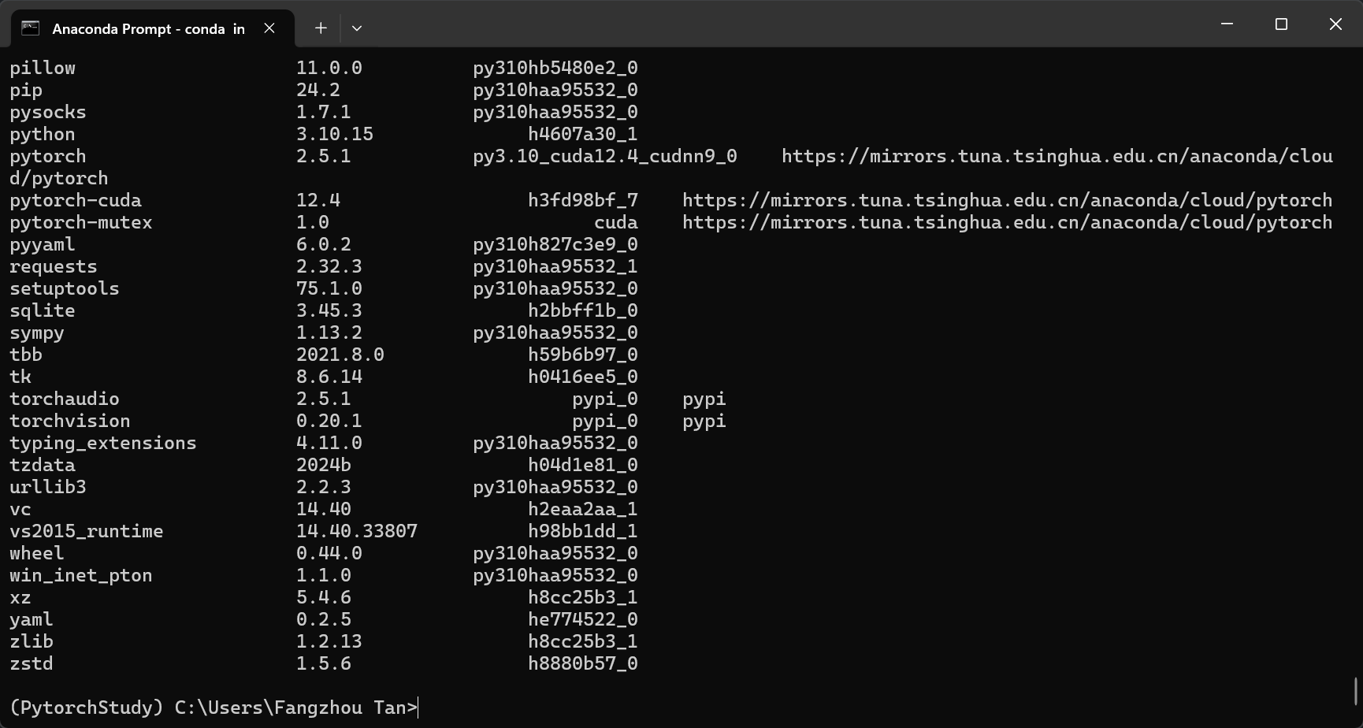Screen dimensions: 1363x728
Task: Click python build string h4607a30_1
Action: coord(583,134)
